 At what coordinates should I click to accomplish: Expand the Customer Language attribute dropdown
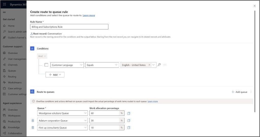81,65
